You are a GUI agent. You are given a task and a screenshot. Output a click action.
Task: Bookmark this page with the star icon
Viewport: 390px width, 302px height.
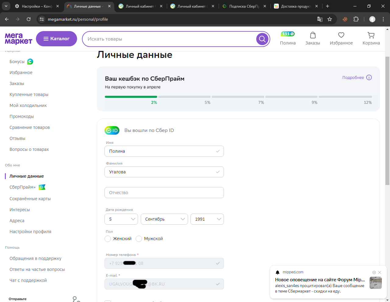pyautogui.click(x=330, y=19)
